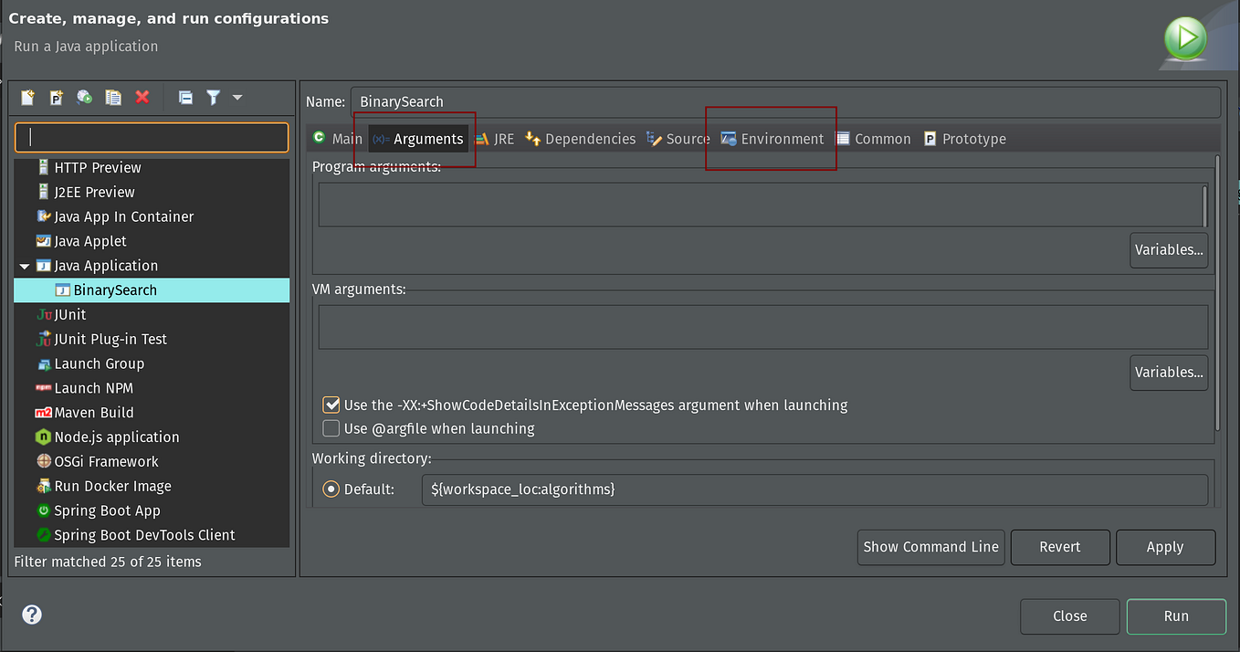Viewport: 1240px width, 652px height.
Task: Export the selected launch configuration
Action: pos(84,97)
